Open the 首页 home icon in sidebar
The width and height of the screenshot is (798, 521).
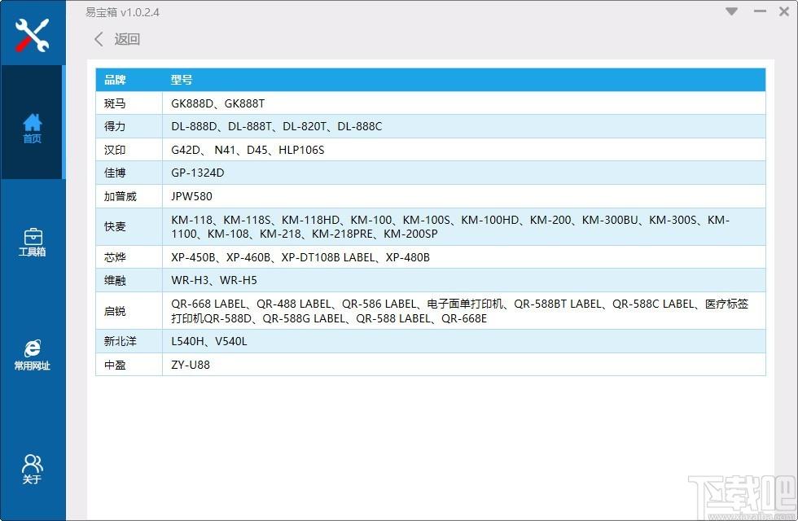click(32, 129)
